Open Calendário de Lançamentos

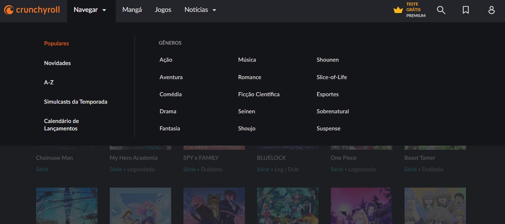click(x=61, y=125)
